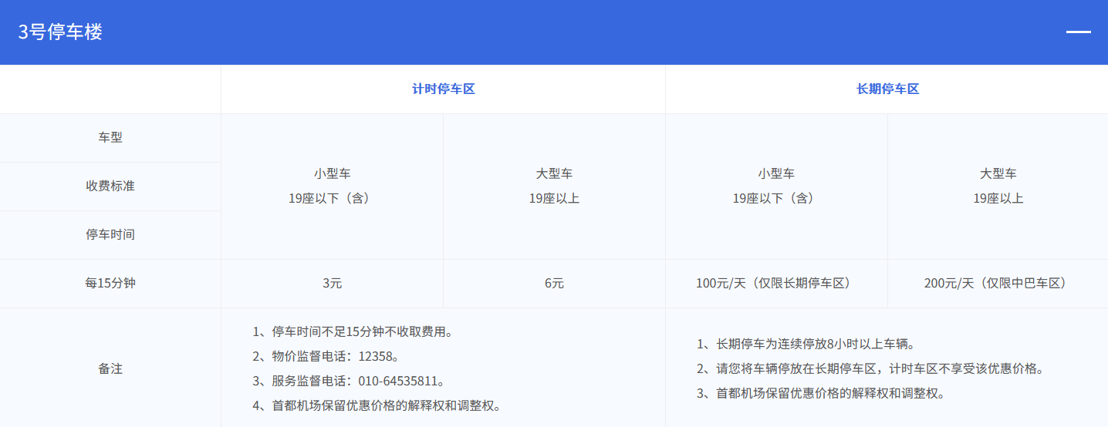
Task: Click the note starting 请您将车辆停放在长期停车区
Action: [870, 368]
